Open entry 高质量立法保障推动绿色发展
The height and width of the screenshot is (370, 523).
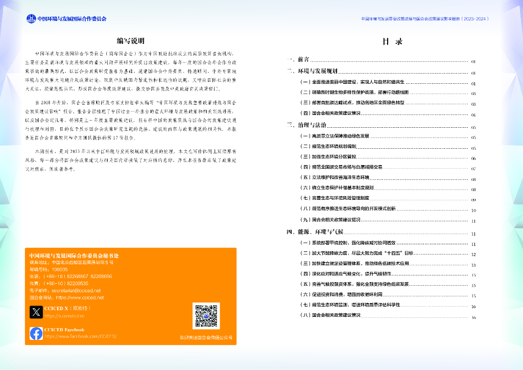[x=388, y=136]
